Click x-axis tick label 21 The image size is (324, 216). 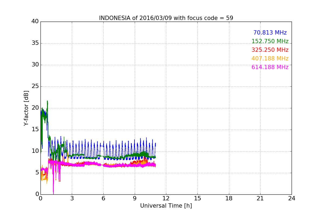(x=260, y=198)
